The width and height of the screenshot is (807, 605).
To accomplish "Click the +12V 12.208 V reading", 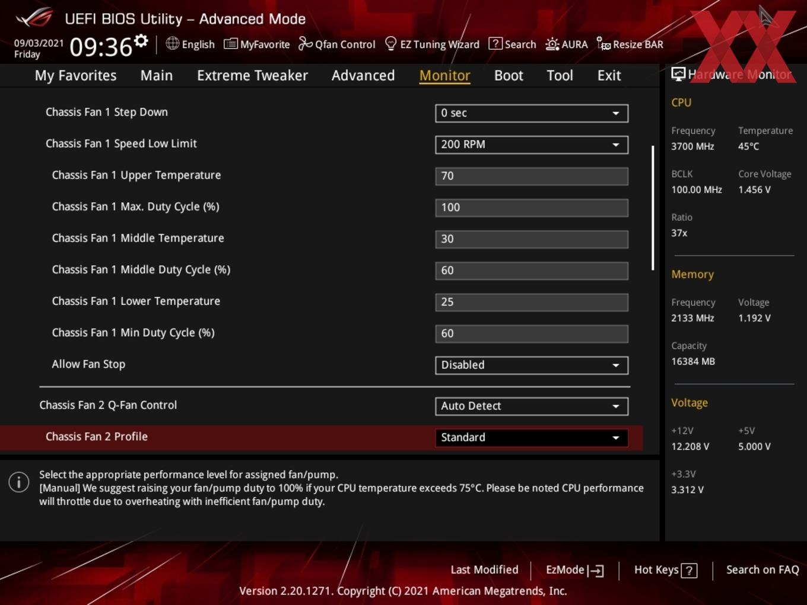I will (690, 446).
